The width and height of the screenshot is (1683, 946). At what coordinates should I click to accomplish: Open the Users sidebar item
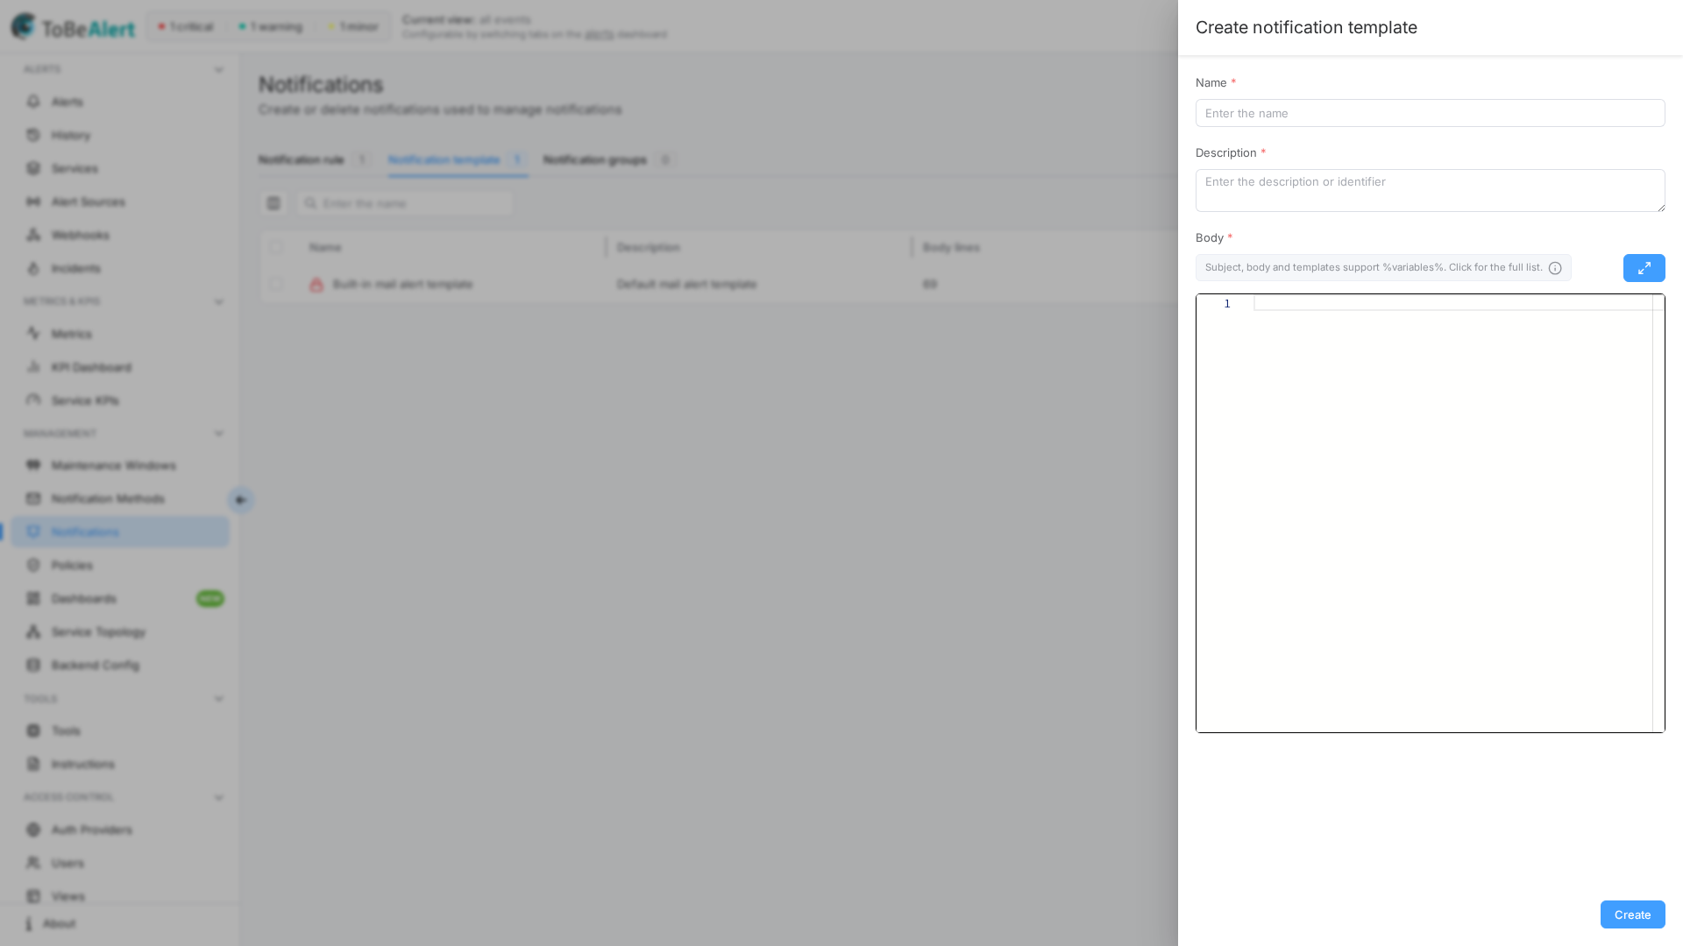coord(120,863)
